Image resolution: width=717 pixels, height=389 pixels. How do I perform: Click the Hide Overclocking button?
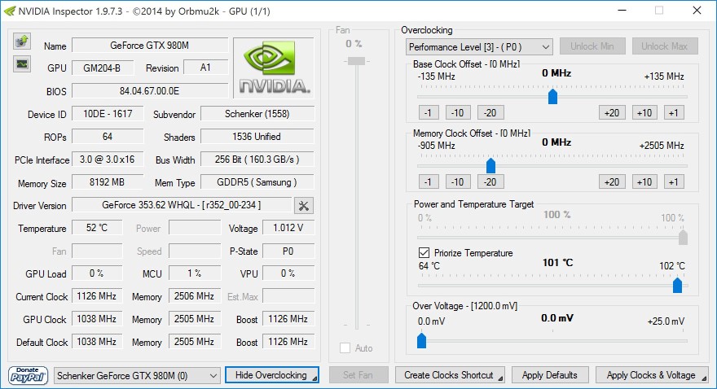(272, 375)
